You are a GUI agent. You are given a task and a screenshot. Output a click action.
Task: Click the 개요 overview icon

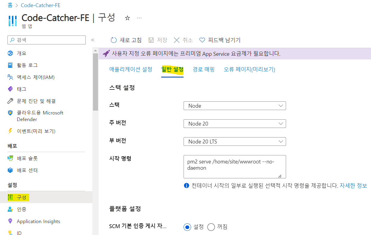(10, 53)
